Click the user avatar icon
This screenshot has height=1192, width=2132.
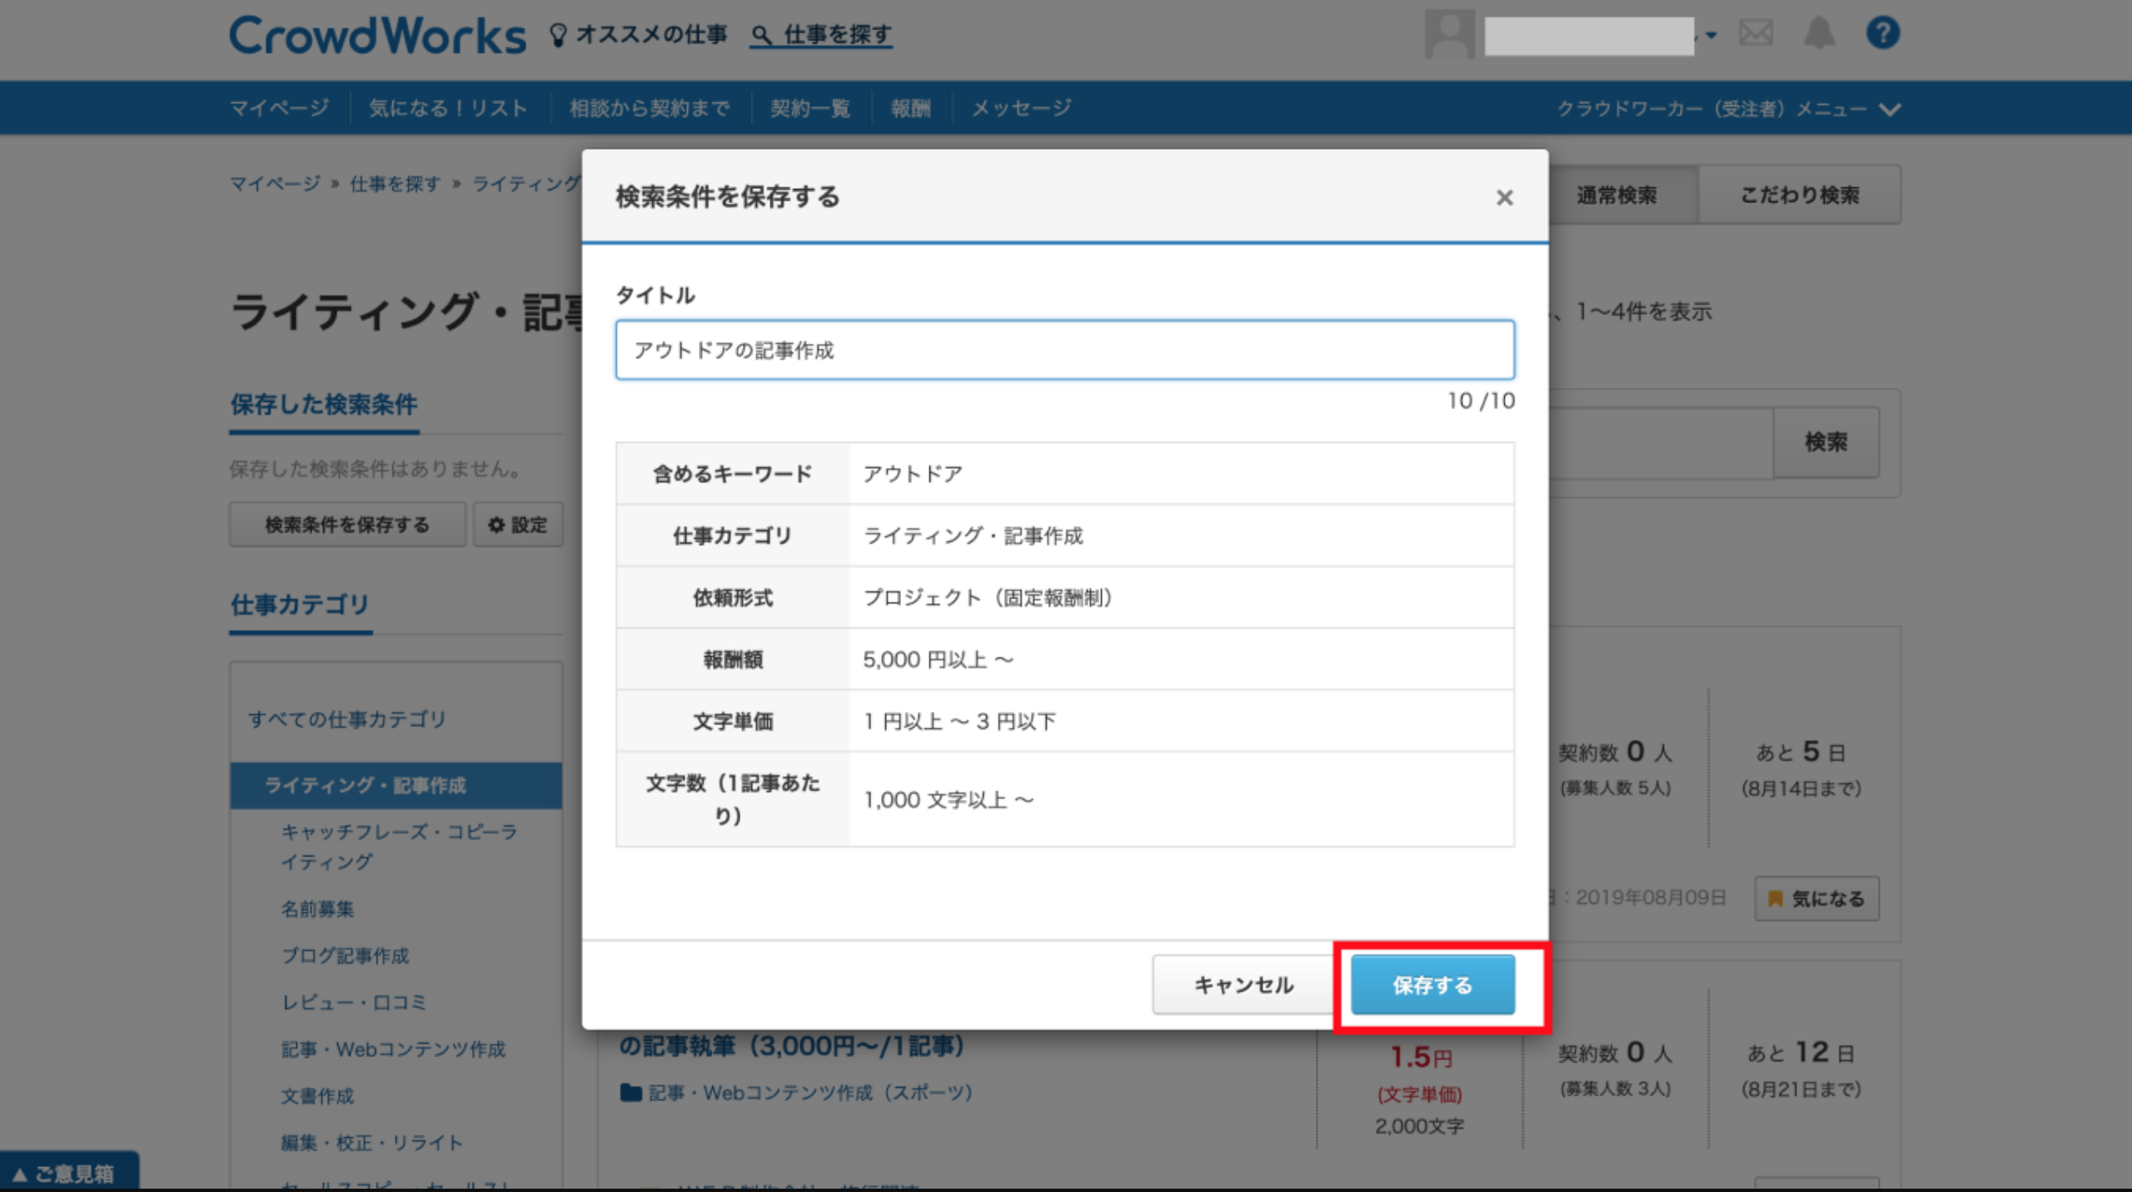pyautogui.click(x=1449, y=33)
